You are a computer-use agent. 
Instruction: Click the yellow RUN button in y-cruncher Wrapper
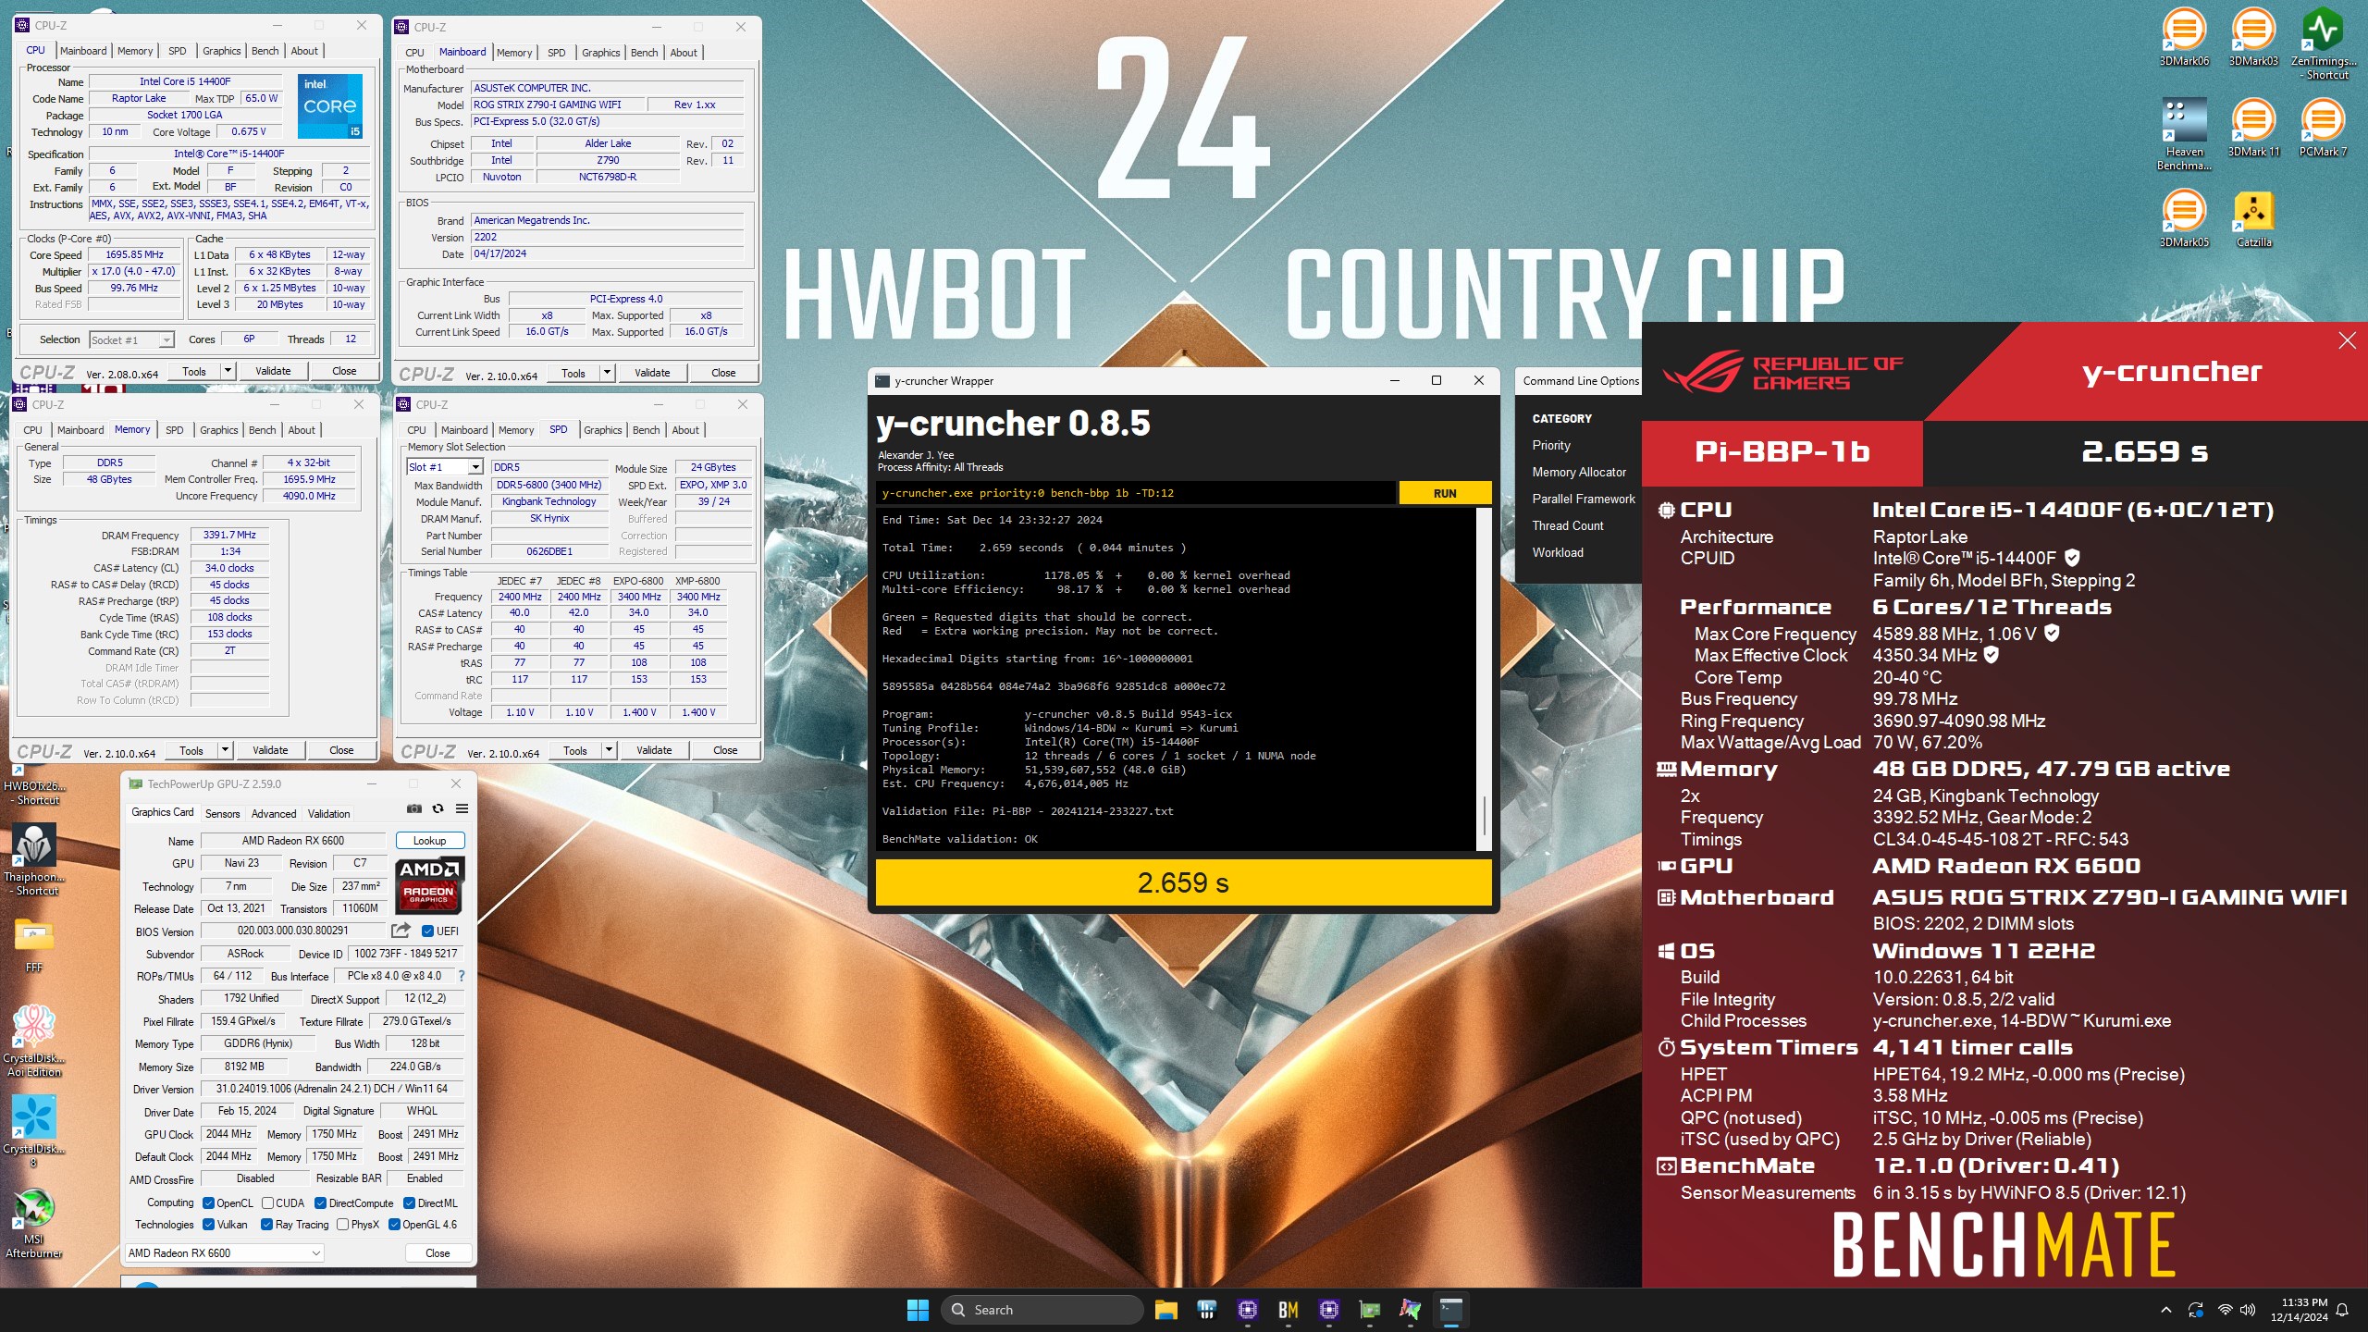(x=1445, y=493)
